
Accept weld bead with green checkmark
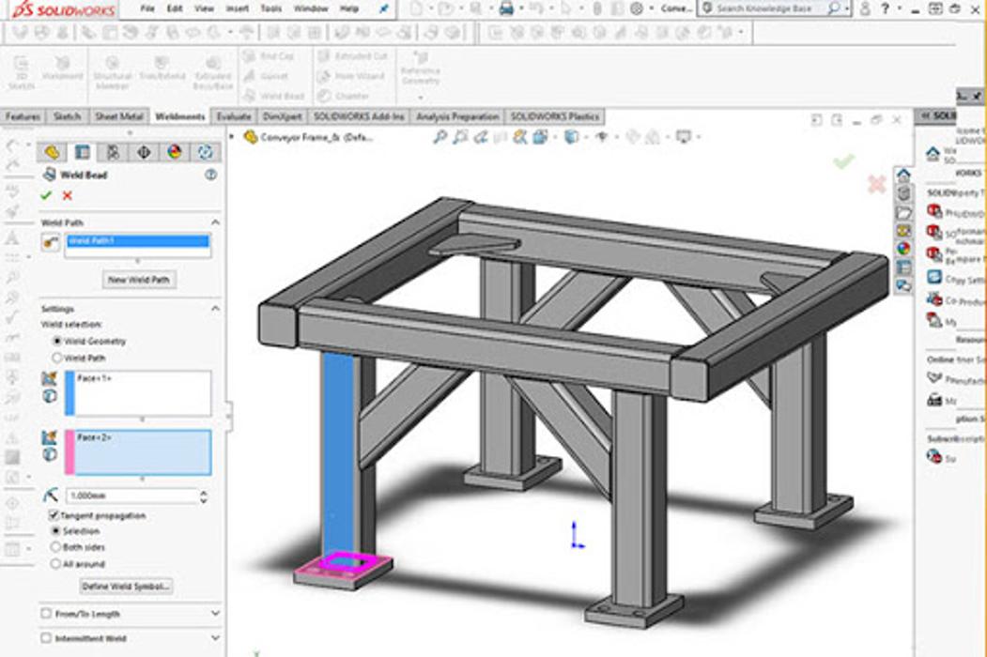point(46,195)
